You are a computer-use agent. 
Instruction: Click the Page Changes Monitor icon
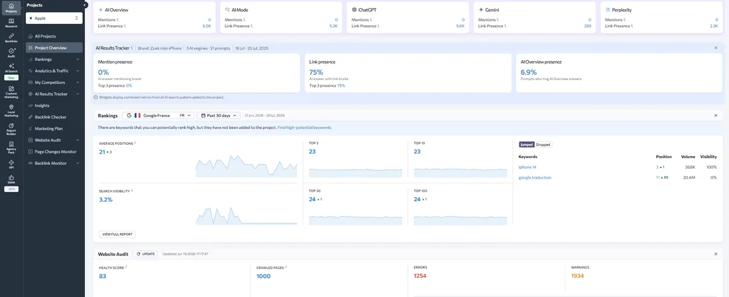pyautogui.click(x=30, y=151)
